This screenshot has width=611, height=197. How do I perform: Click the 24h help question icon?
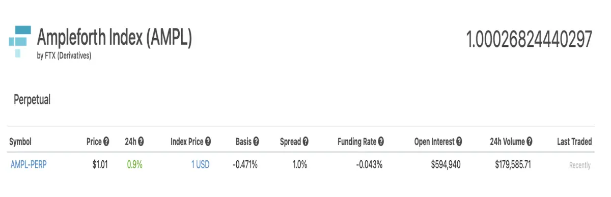[x=141, y=142]
